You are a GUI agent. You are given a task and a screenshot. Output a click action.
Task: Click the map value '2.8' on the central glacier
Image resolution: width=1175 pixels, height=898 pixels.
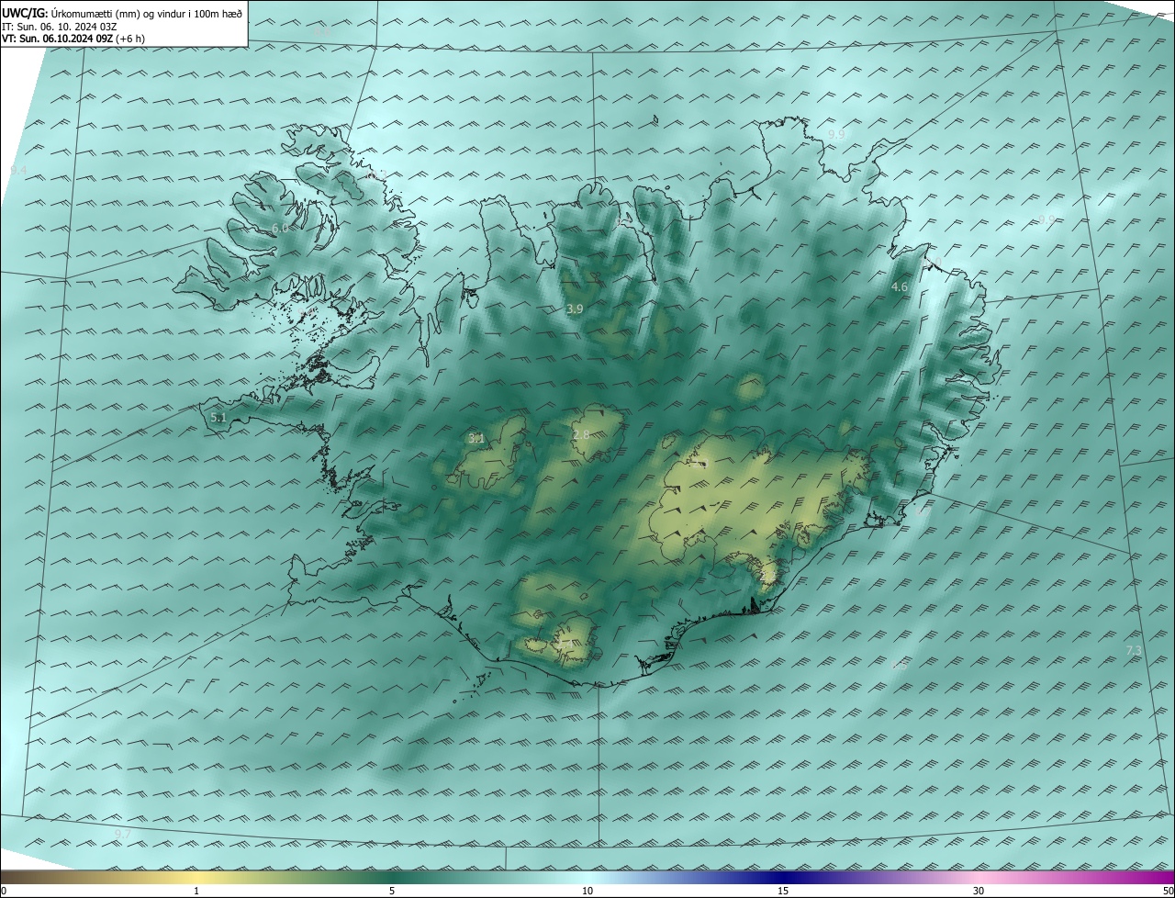tap(581, 435)
